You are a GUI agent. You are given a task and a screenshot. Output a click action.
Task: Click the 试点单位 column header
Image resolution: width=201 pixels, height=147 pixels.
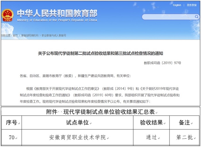point(78,122)
